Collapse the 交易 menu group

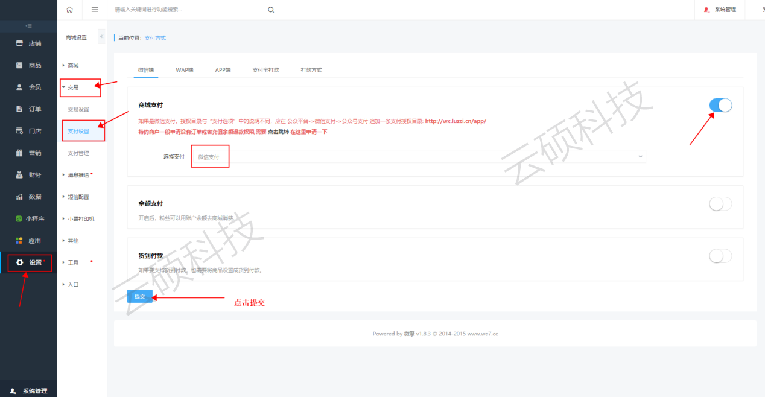[72, 87]
